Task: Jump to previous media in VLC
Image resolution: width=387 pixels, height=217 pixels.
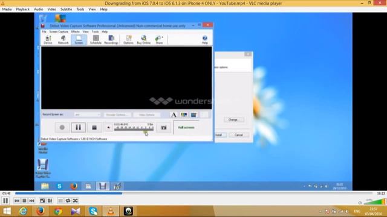Action: (17, 201)
